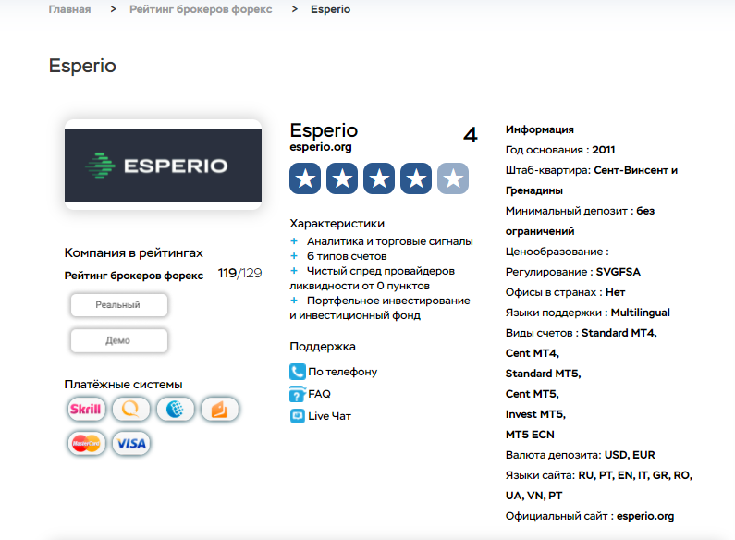This screenshot has height=540, width=735.
Task: Click 'Валюта депозита: USD, EUR' line
Action: tap(581, 455)
